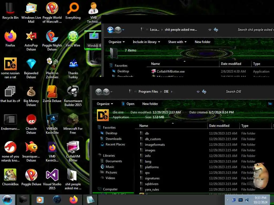Select AstroPop Deluxe desktop icon
This screenshot has height=205, width=274.
[x=31, y=41]
